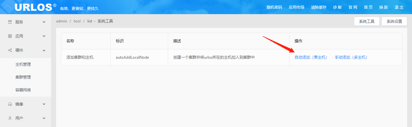Click the 有络，更兼容，更持久 slogan text
The height and width of the screenshot is (127, 412).
79,9
